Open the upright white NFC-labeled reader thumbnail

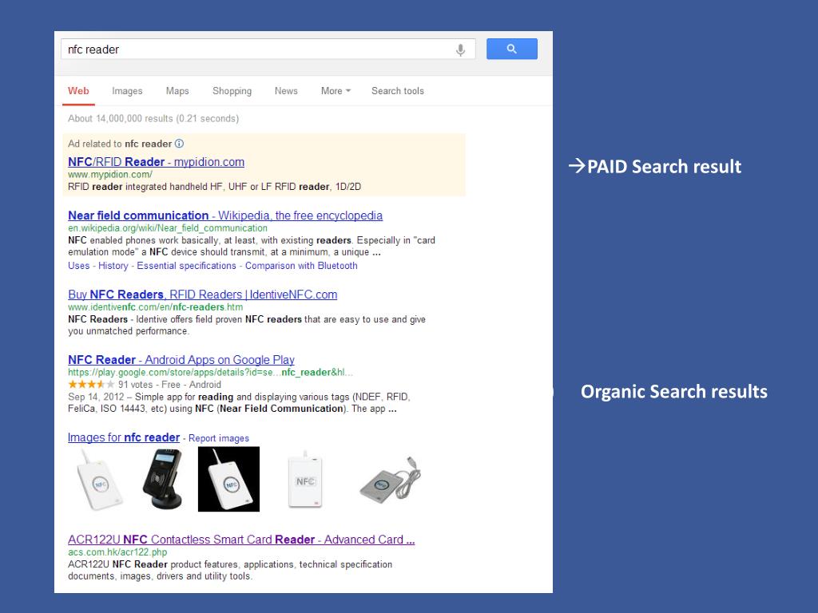pos(304,480)
